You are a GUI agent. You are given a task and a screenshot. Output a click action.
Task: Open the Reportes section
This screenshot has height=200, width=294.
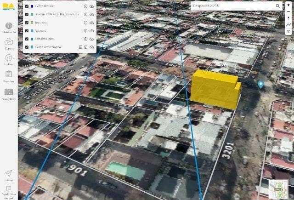tap(8, 76)
